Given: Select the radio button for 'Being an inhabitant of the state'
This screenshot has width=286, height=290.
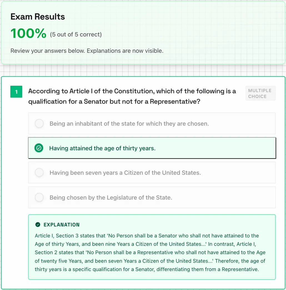Looking at the screenshot, I should pos(39,123).
